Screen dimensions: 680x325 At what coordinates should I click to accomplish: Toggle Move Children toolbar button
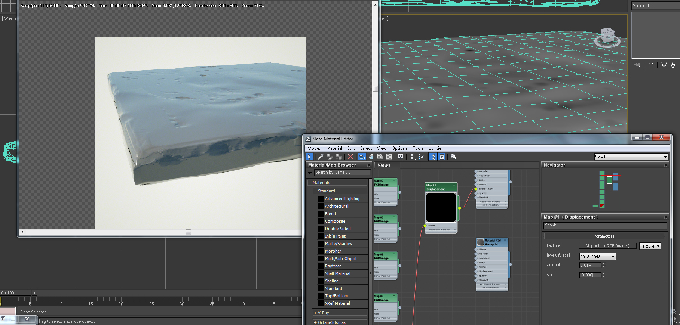pyautogui.click(x=362, y=157)
